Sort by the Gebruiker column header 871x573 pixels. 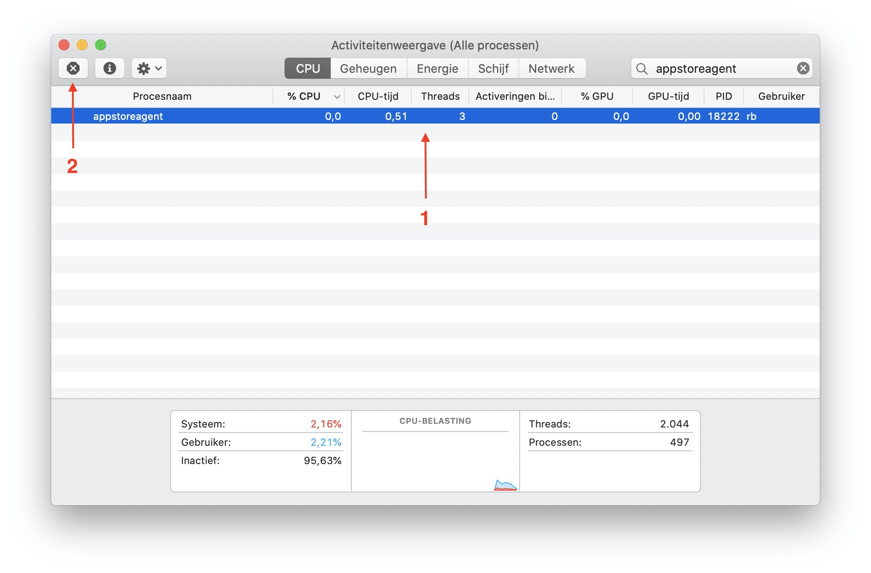coord(781,97)
